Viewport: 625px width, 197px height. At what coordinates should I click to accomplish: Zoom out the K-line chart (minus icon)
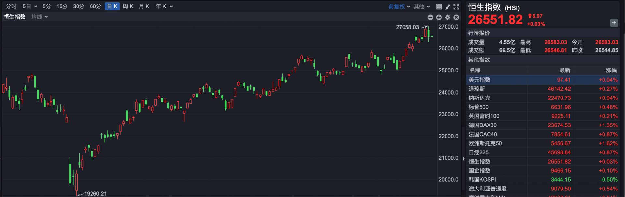pos(430,17)
